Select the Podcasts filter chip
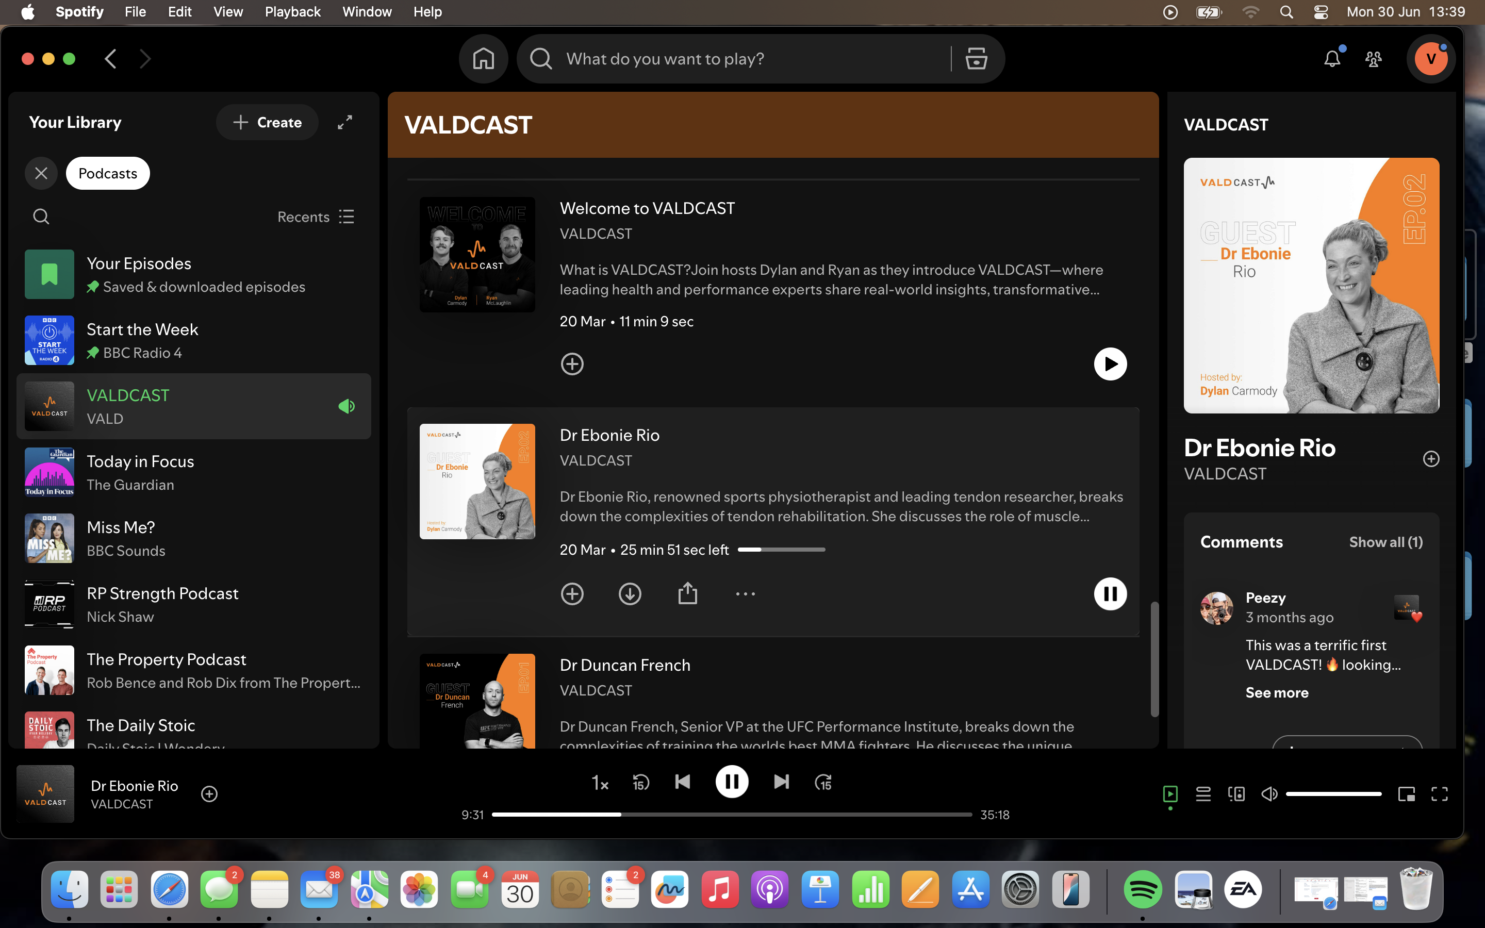 pos(108,173)
